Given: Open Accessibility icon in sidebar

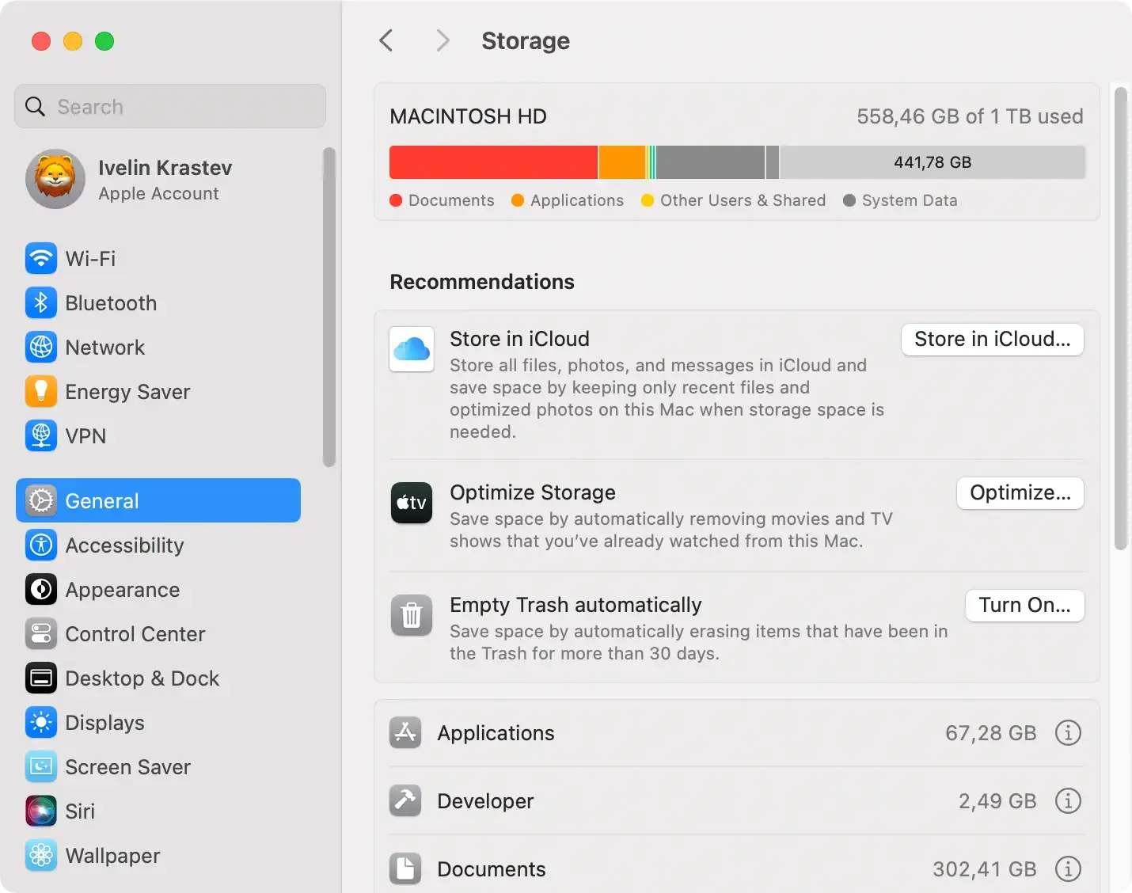Looking at the screenshot, I should 41,545.
